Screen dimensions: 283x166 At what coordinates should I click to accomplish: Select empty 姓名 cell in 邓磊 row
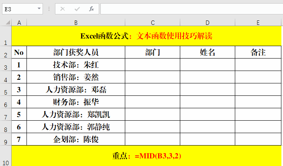208,89
